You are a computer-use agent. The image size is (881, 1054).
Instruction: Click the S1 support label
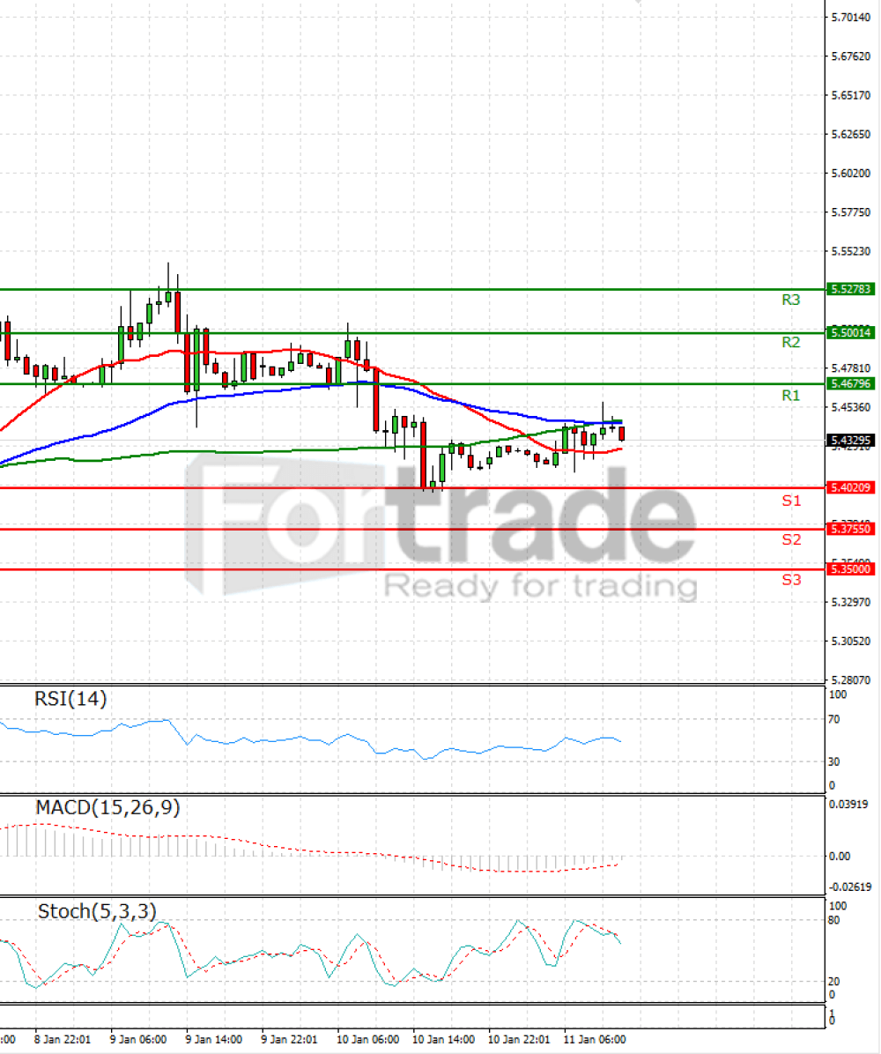click(x=791, y=500)
